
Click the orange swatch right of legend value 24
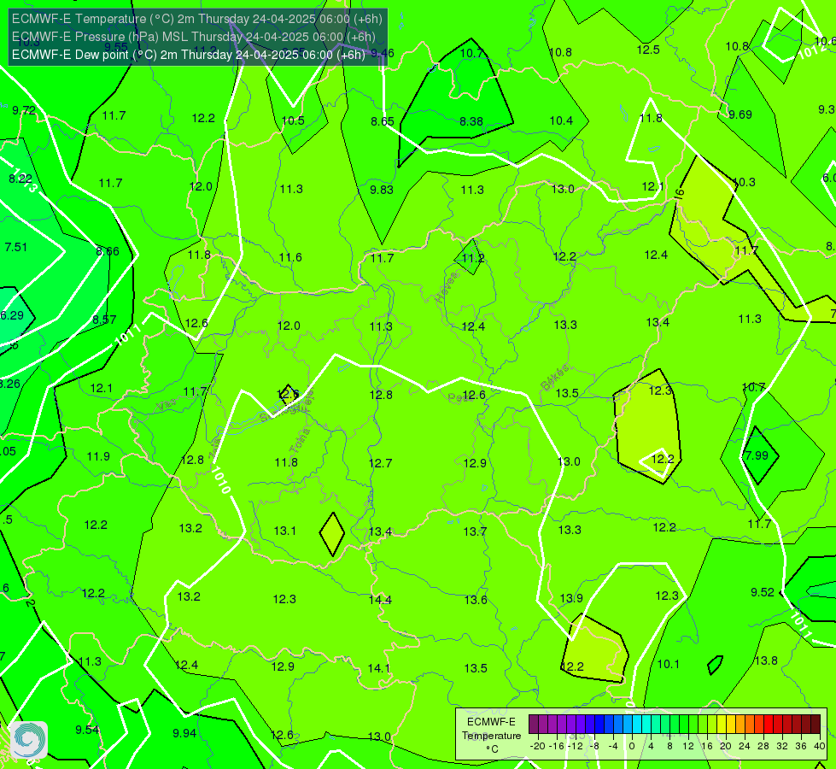(750, 725)
